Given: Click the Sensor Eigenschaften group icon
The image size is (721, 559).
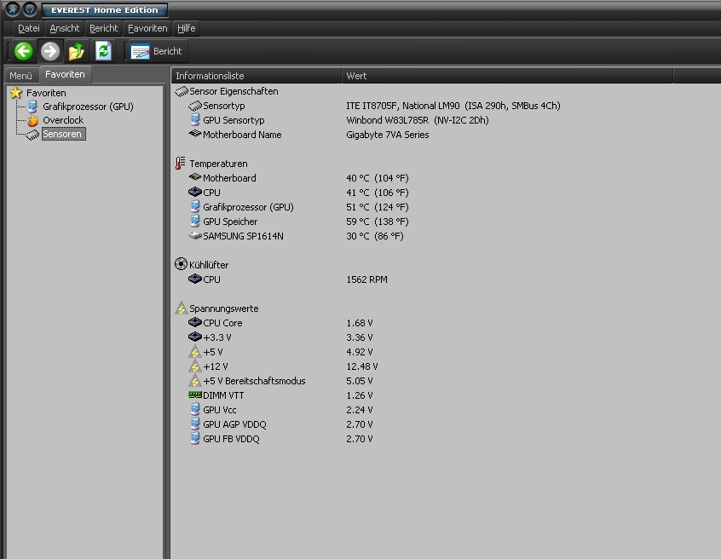Looking at the screenshot, I should point(182,91).
